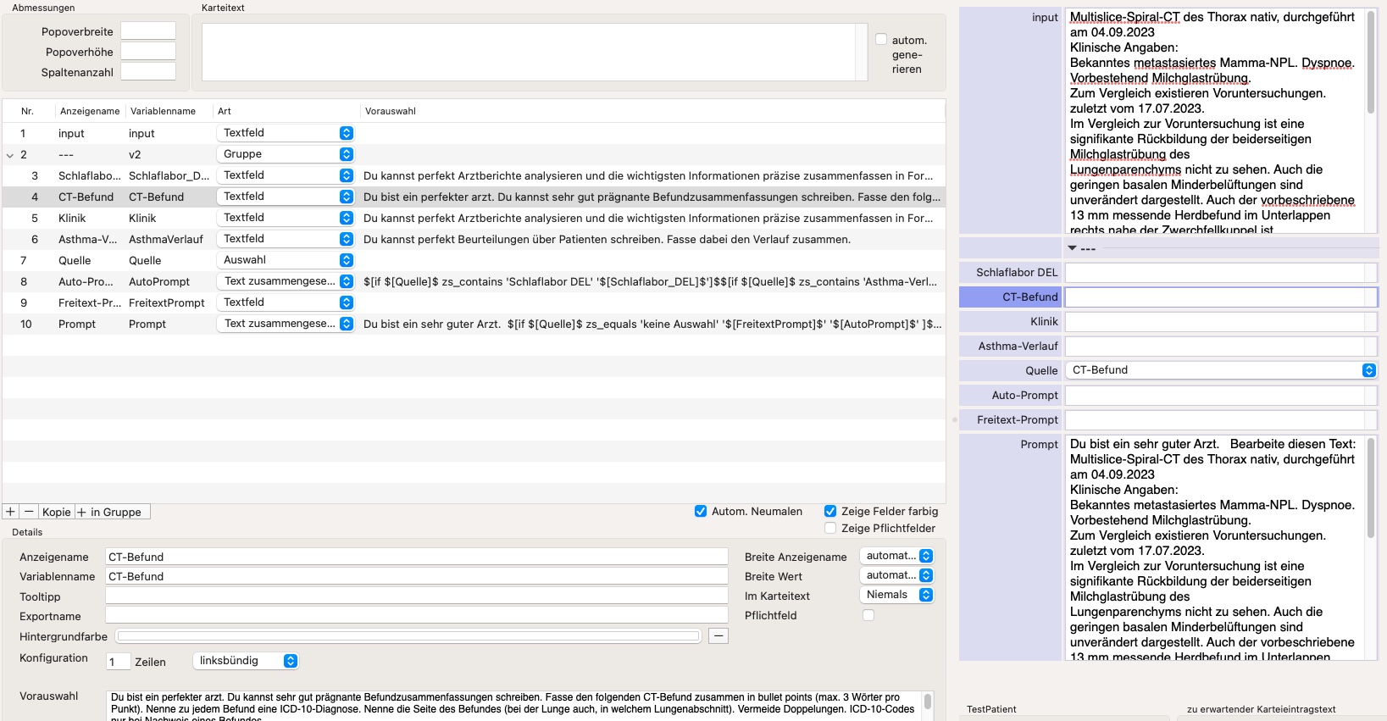Image resolution: width=1387 pixels, height=721 pixels.
Task: Click '+ in Gruppe' button
Action: [x=113, y=512]
